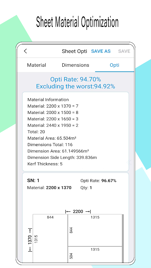Click Excluding the worst:94.92% text
The width and height of the screenshot is (151, 268).
coord(75,86)
